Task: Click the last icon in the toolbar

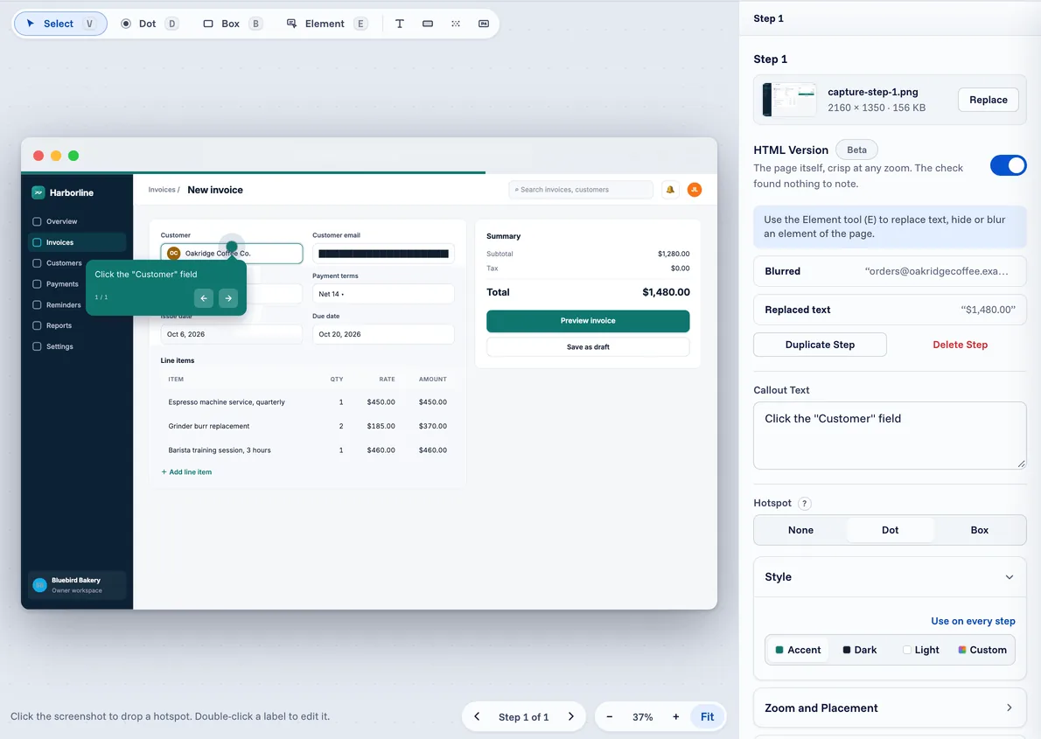Action: pyautogui.click(x=484, y=24)
